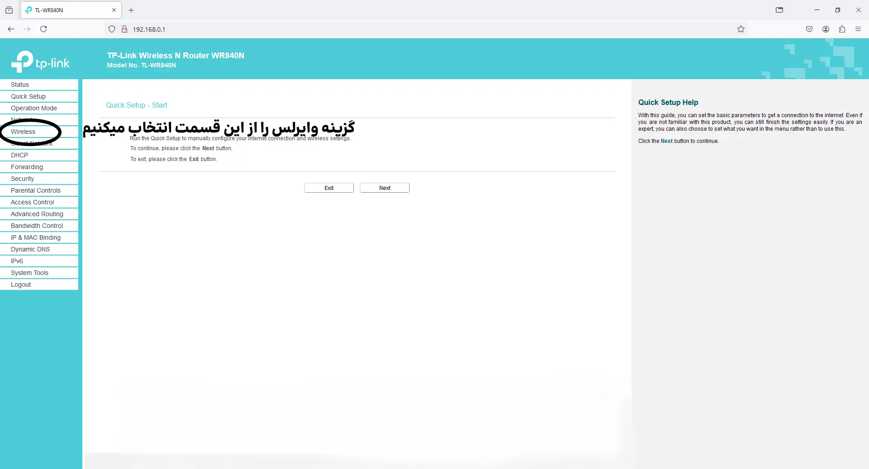Click the shield tracking protection icon

(x=112, y=29)
